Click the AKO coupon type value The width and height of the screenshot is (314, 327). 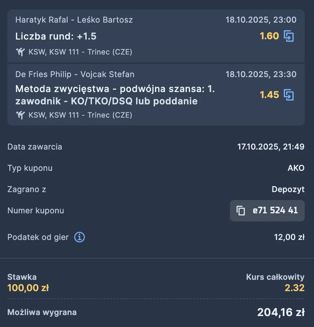point(296,168)
